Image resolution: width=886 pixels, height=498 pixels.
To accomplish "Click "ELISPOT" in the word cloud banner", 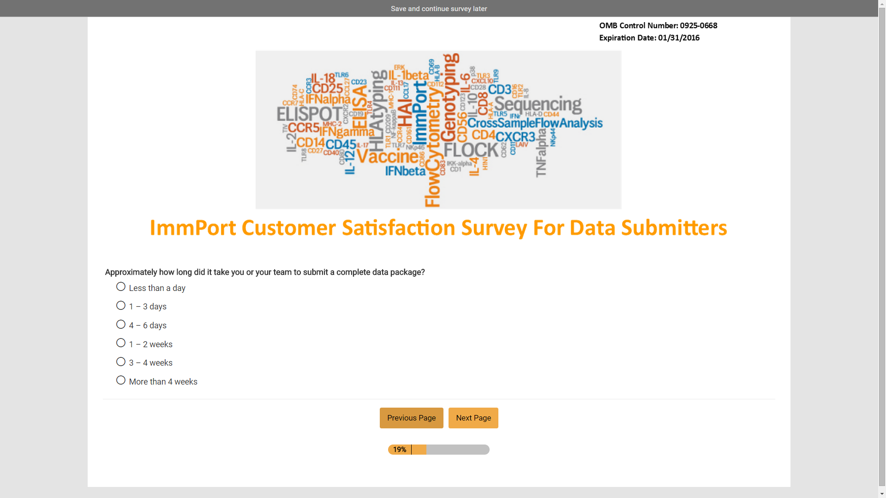I will tap(309, 114).
